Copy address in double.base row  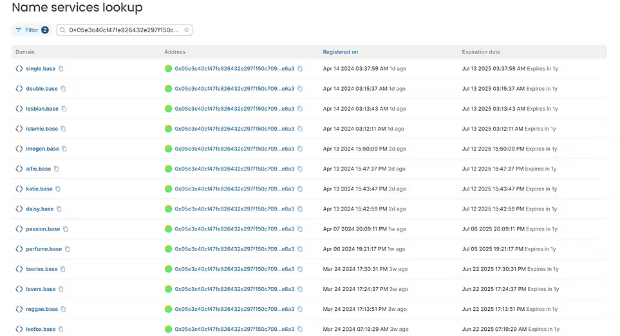point(300,89)
